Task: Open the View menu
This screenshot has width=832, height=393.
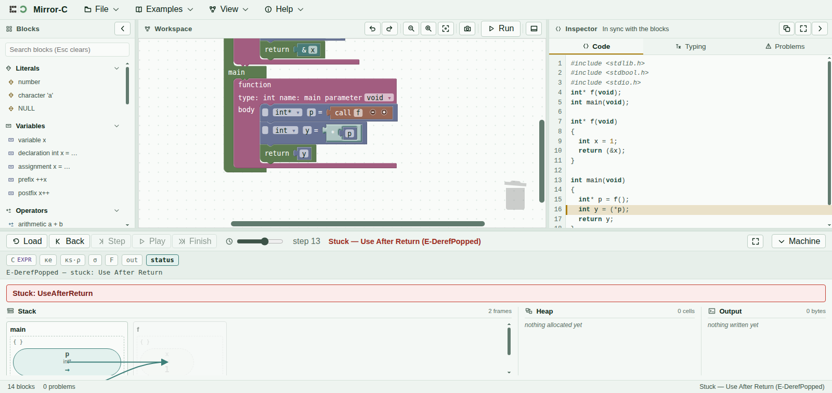Action: [229, 9]
